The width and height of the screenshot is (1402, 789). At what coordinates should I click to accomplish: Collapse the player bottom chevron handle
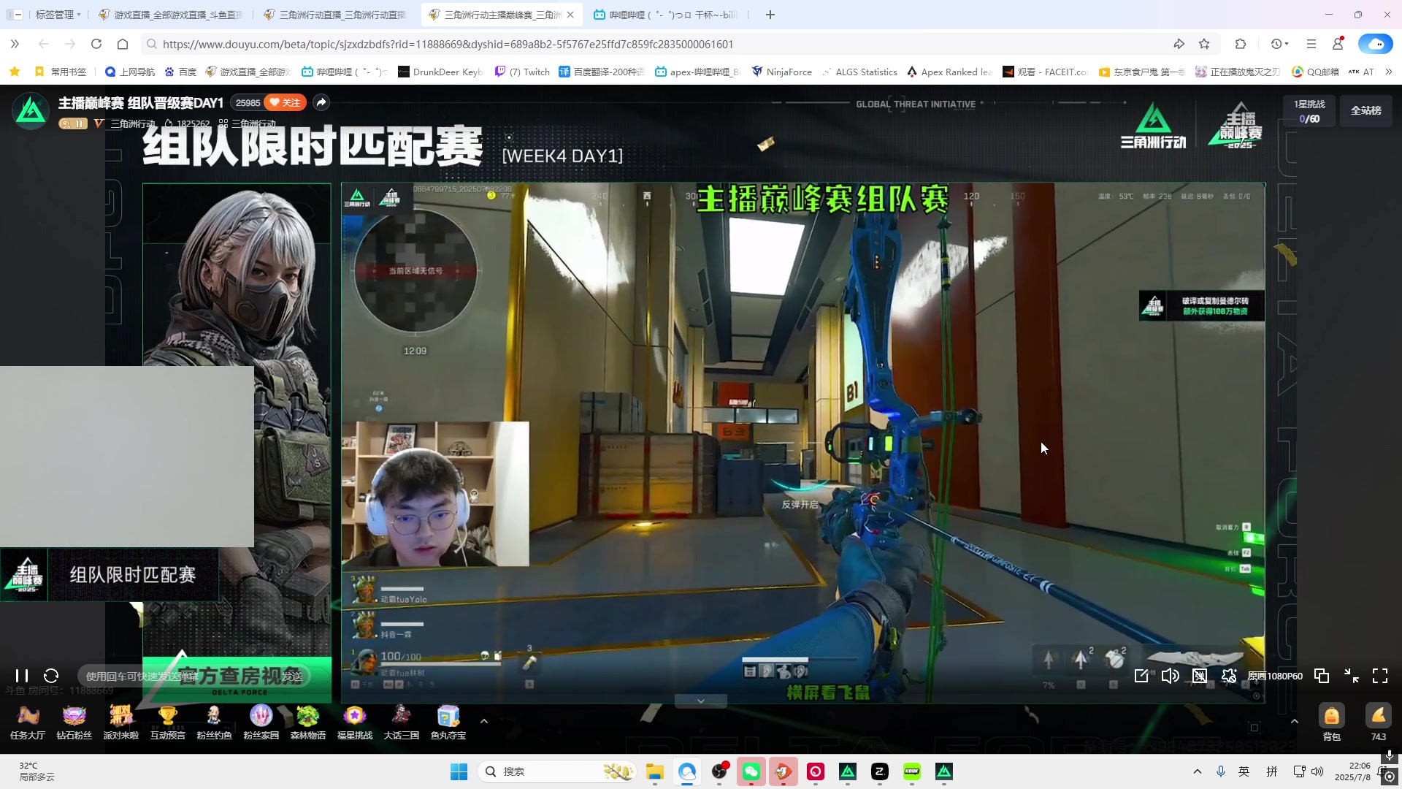(701, 701)
